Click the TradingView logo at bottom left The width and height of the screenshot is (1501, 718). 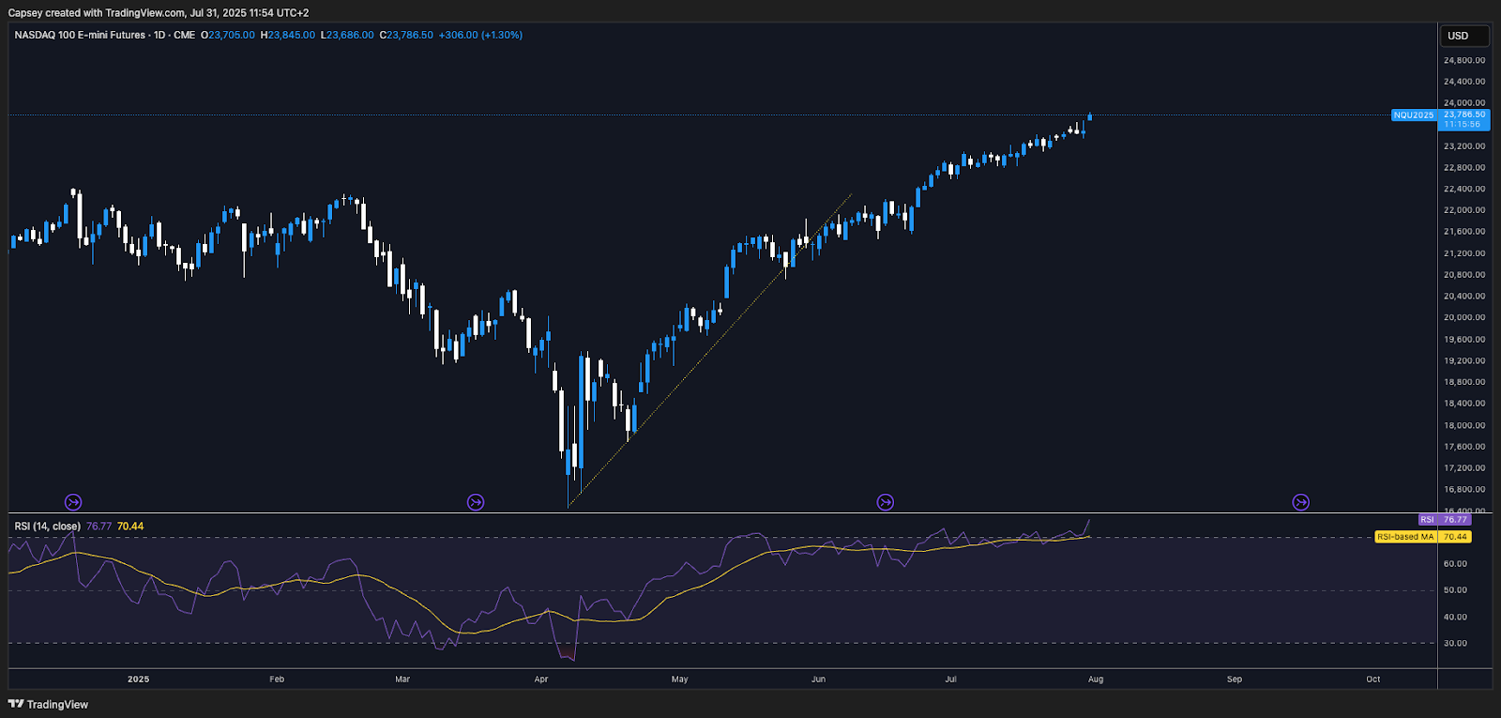pos(48,704)
